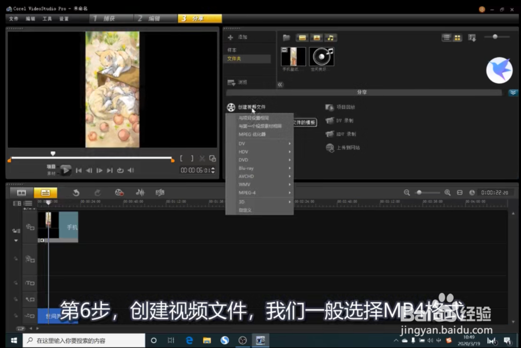Open the system volume control in the preview panel
Screen dimensions: 521x348
coord(131,171)
